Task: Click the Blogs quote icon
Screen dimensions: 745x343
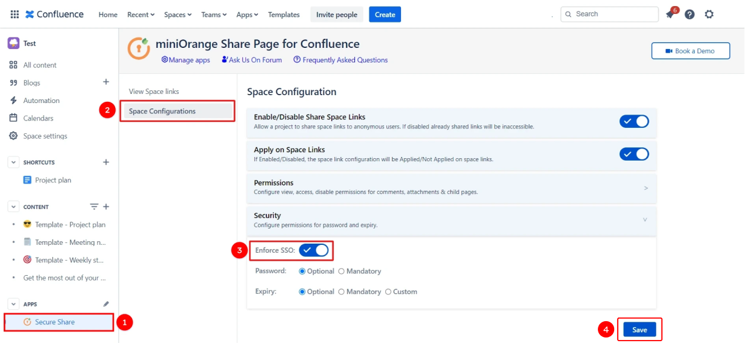Action: (x=13, y=83)
